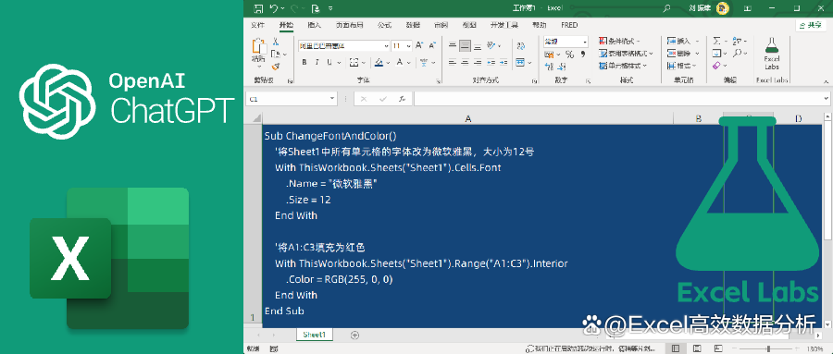Click the Clear eraser icon

pyautogui.click(x=717, y=66)
